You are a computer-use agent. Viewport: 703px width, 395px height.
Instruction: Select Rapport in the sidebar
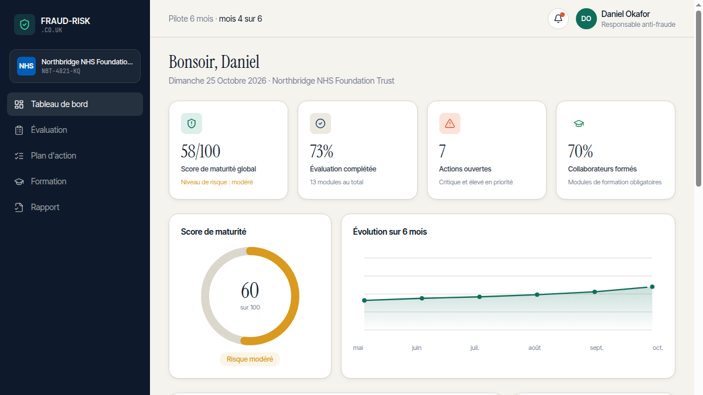point(75,207)
